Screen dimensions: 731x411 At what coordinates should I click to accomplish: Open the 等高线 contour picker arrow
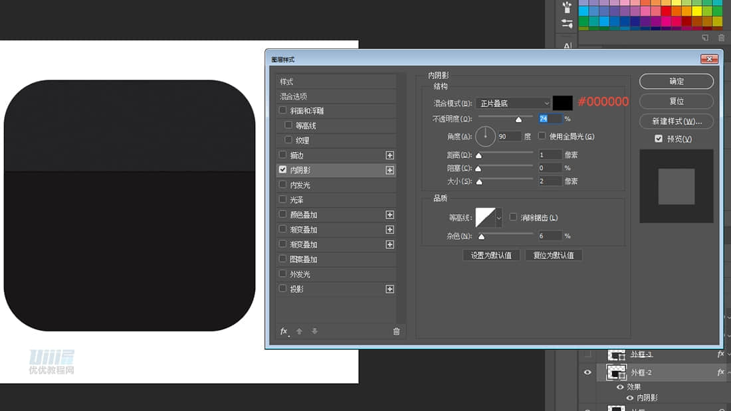click(x=499, y=218)
